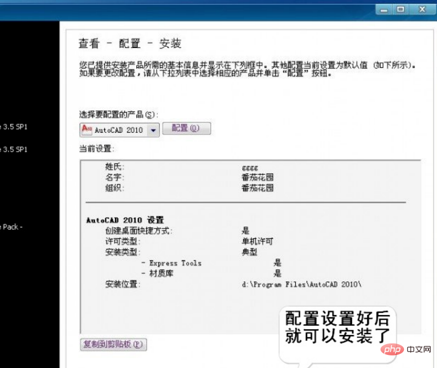
Task: Maximize the installer window
Action: 401,10
